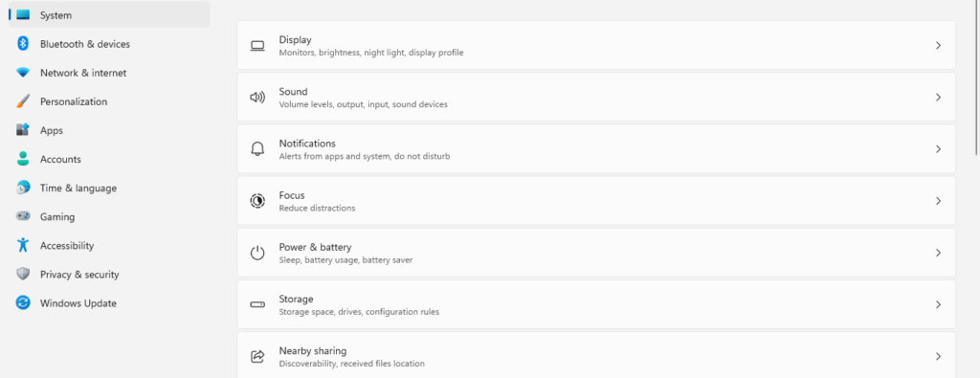Open the Nearby sharing settings row
This screenshot has height=378, width=980.
point(596,355)
